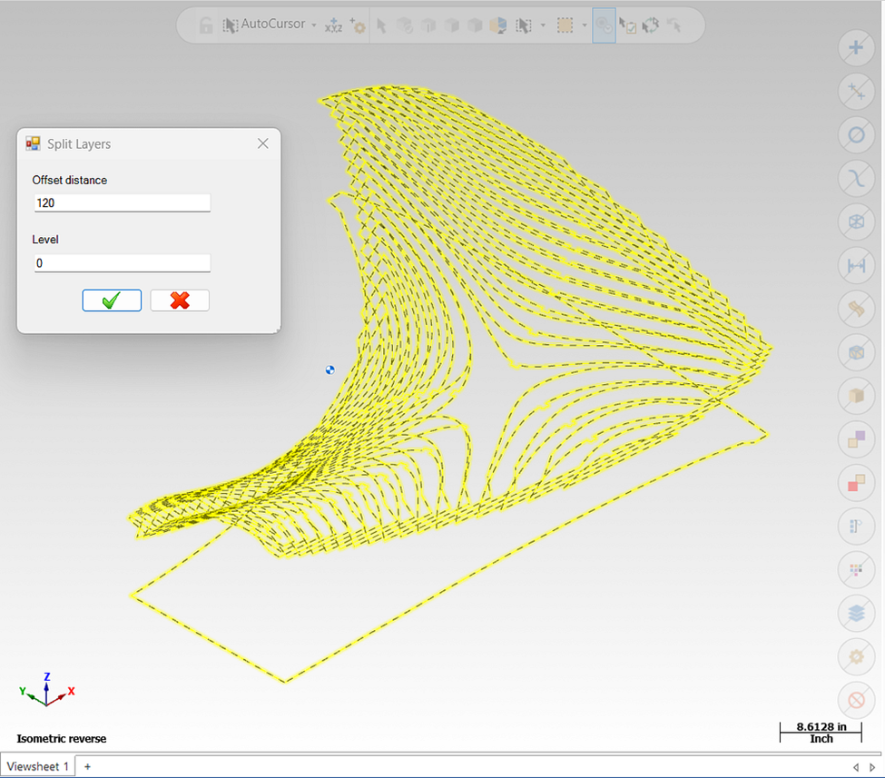This screenshot has height=778, width=885.
Task: Select the splines quick mask curve icon
Action: pos(856,179)
